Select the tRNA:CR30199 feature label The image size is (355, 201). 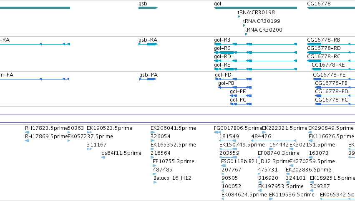(x=262, y=21)
